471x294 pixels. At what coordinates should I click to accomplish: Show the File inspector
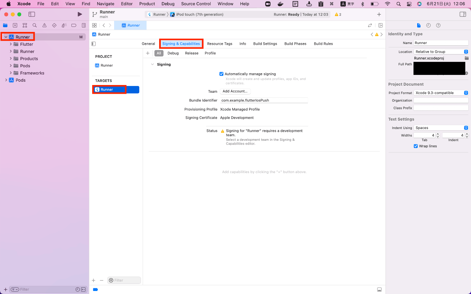[x=419, y=25]
